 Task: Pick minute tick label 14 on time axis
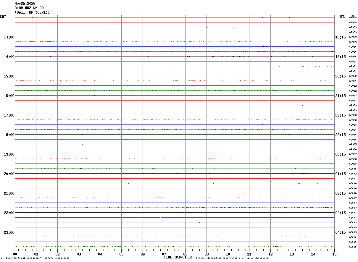[x=313, y=254]
